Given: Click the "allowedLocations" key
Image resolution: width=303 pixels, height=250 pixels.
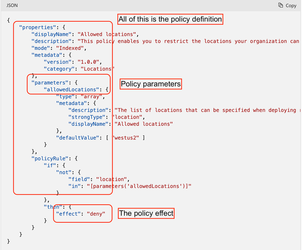Looking at the screenshot, I should [x=72, y=90].
